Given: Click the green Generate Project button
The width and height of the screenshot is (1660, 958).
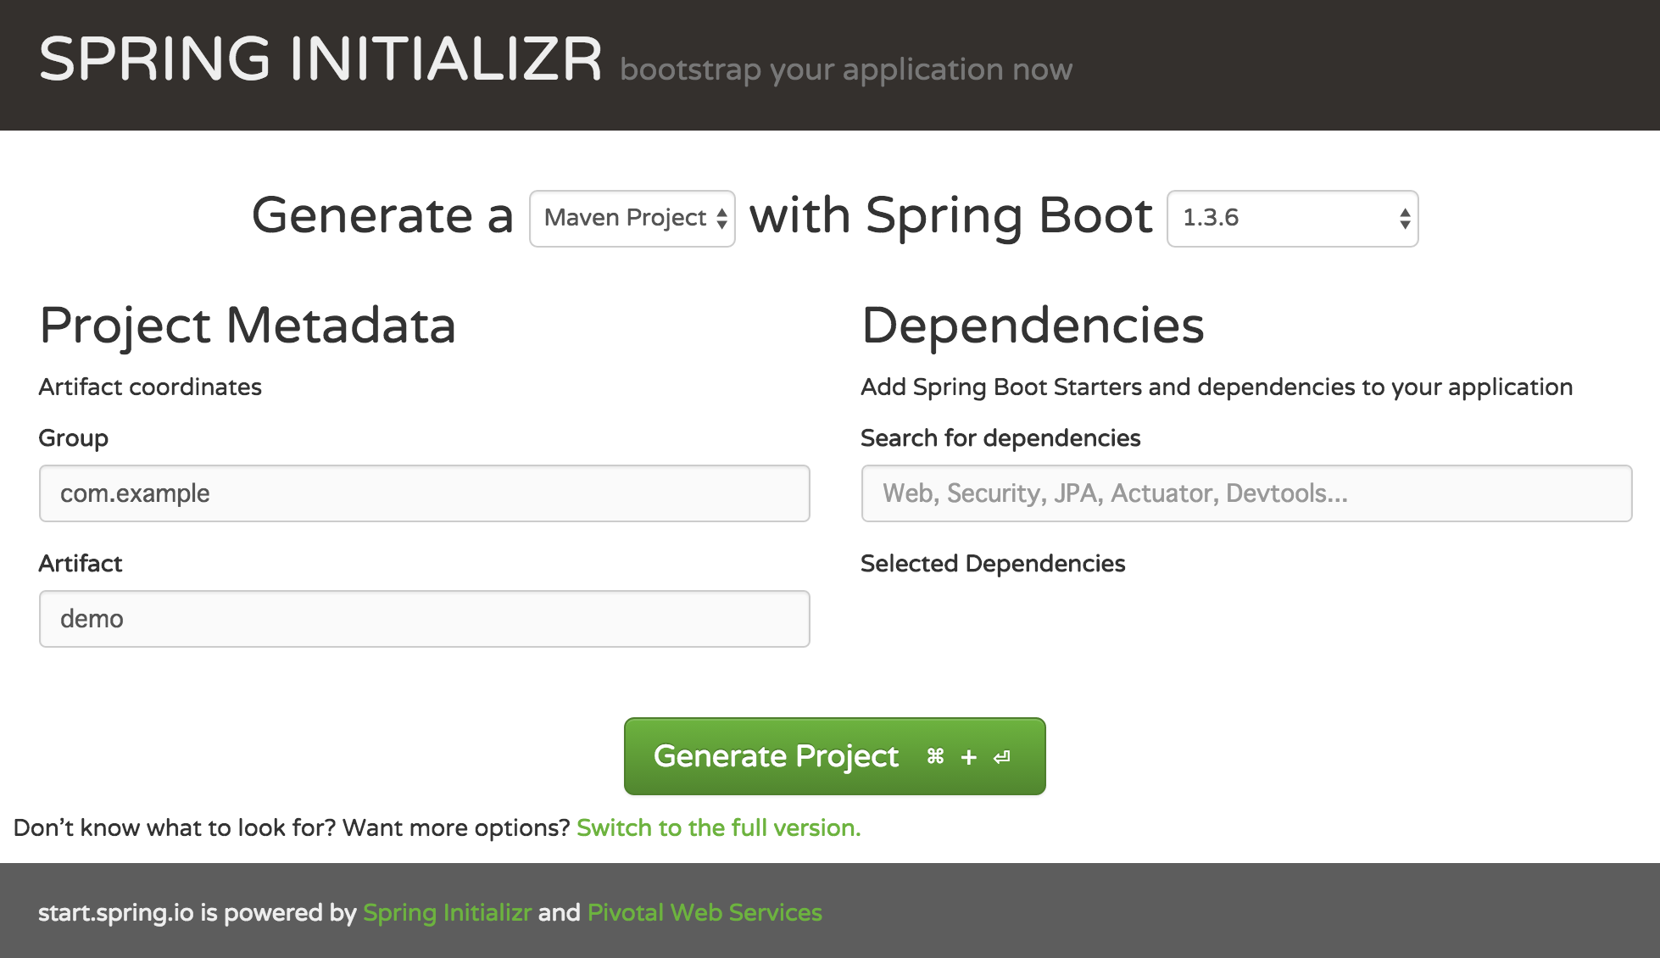Looking at the screenshot, I should point(834,756).
